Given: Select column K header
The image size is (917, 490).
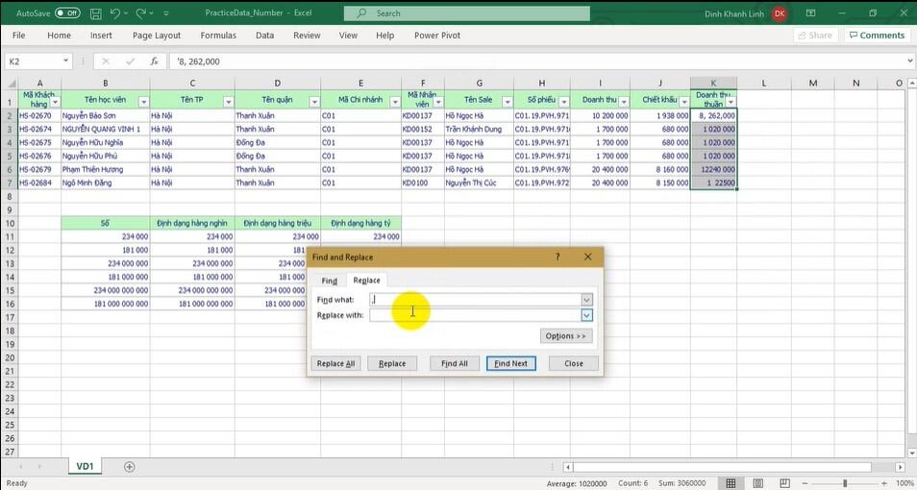Looking at the screenshot, I should coord(713,83).
